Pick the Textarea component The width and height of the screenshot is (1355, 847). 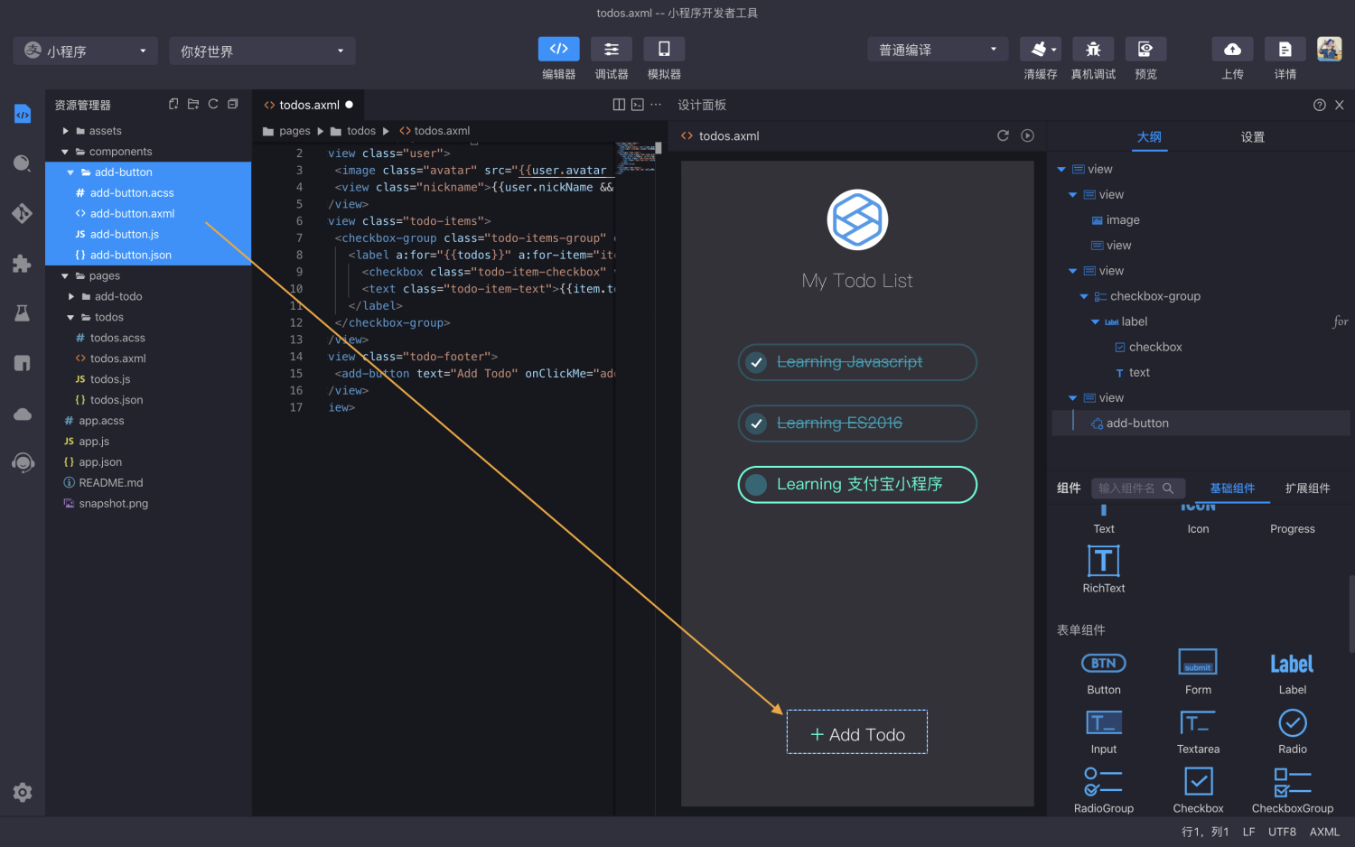tap(1198, 733)
